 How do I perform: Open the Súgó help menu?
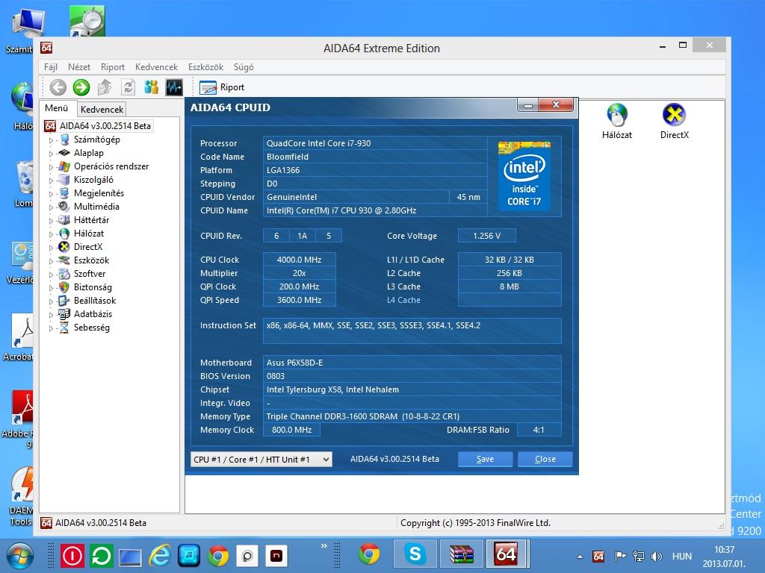click(x=244, y=67)
